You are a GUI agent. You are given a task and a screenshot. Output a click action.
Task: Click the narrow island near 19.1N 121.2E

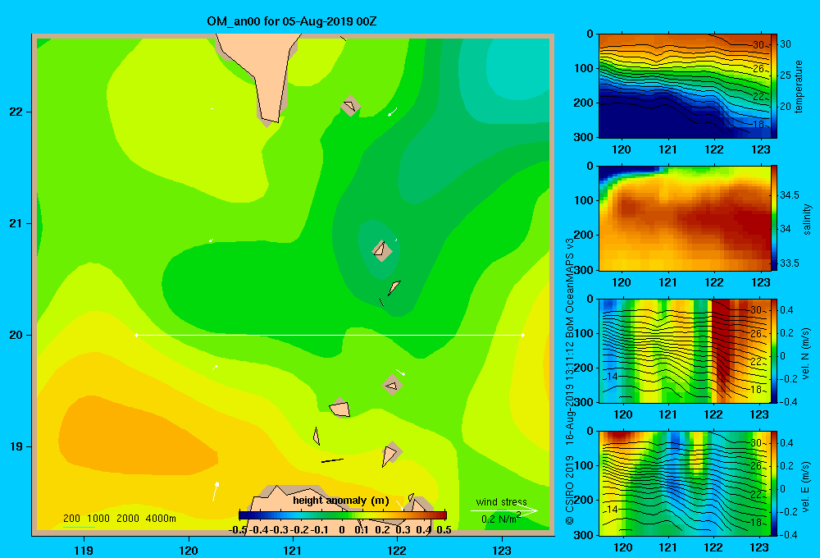(316, 436)
